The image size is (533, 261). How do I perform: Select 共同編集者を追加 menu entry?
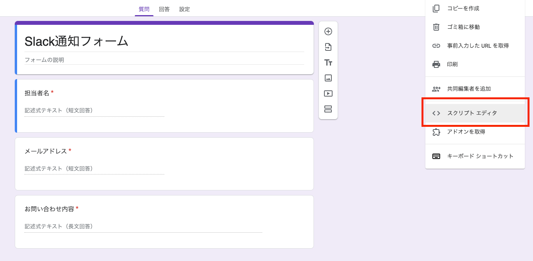click(475, 89)
